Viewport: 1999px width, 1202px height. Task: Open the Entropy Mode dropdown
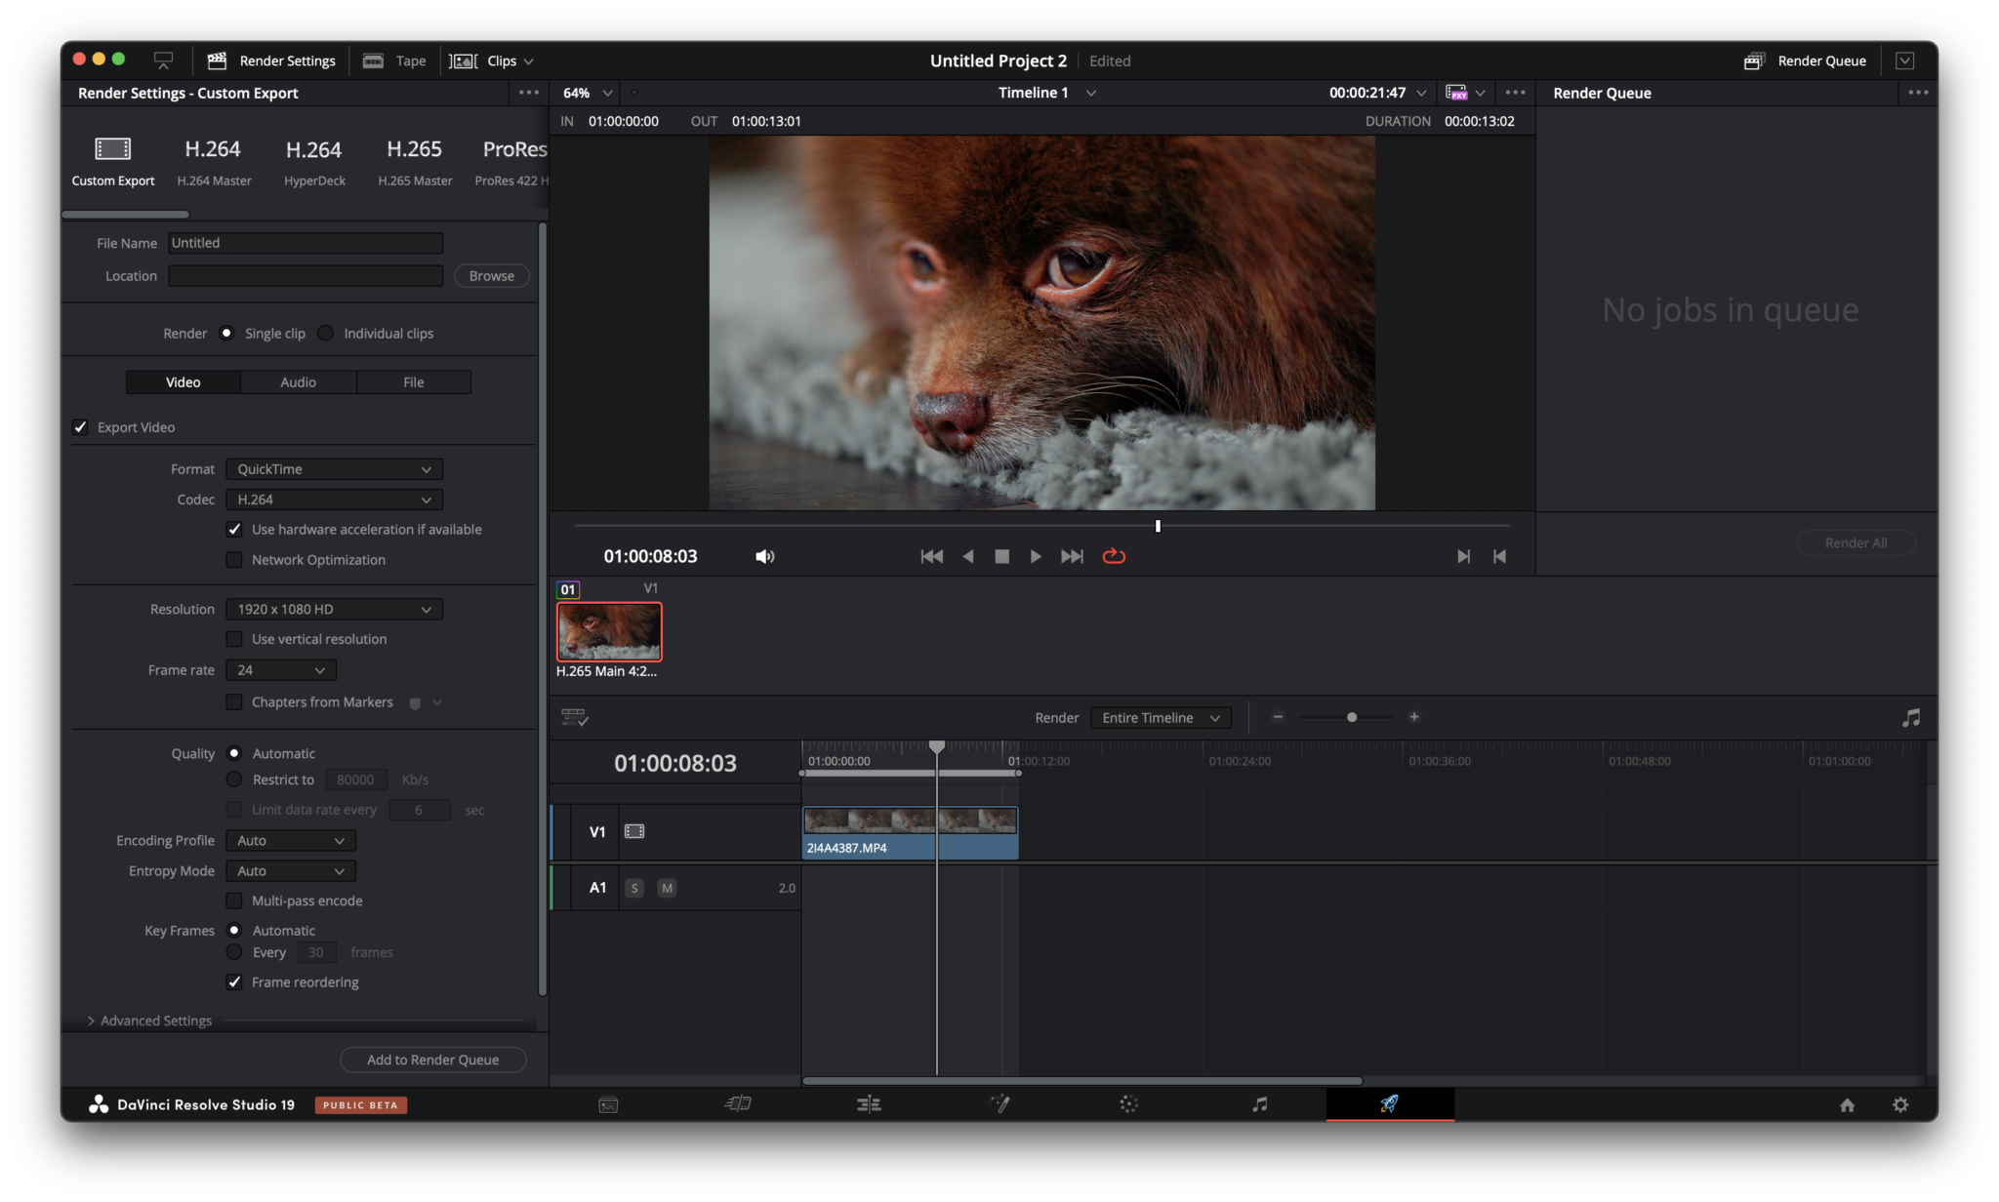291,871
